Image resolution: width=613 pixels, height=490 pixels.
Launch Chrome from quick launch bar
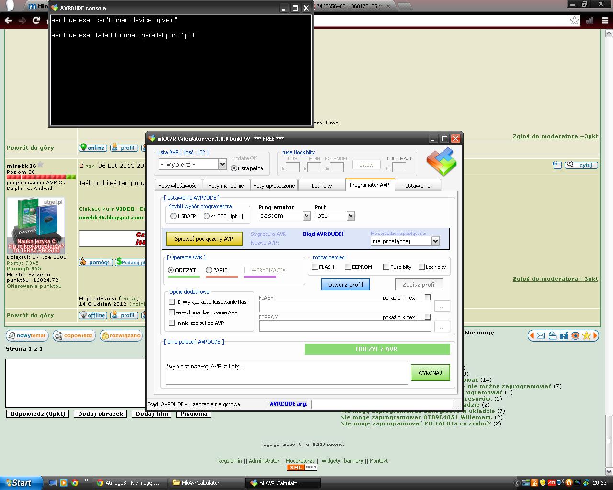(75, 483)
